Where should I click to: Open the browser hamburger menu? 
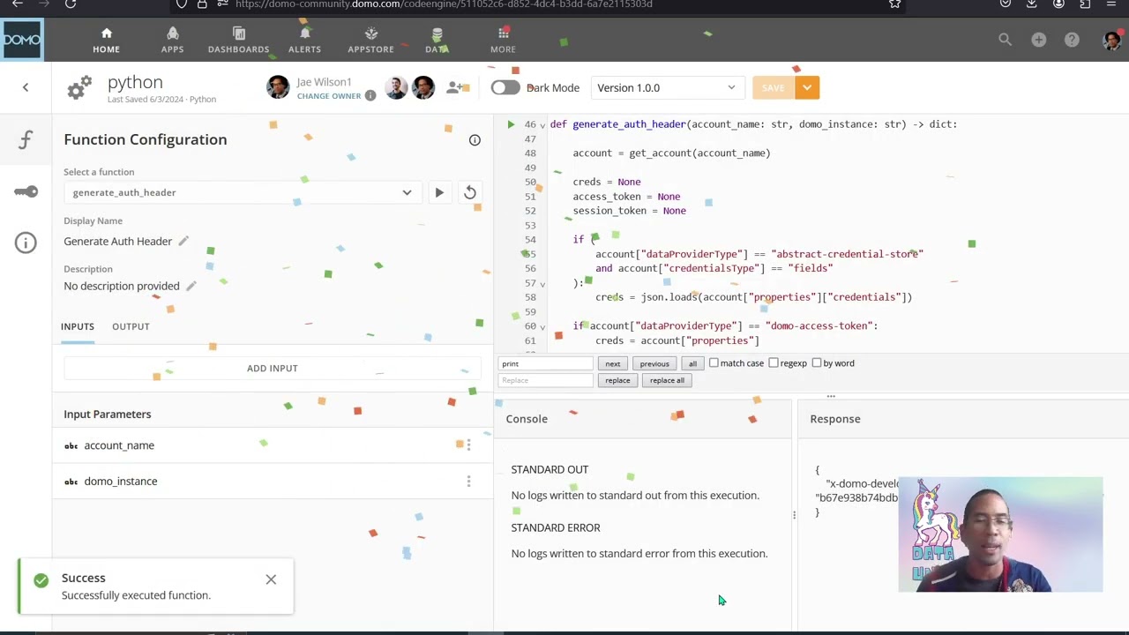(x=1111, y=4)
